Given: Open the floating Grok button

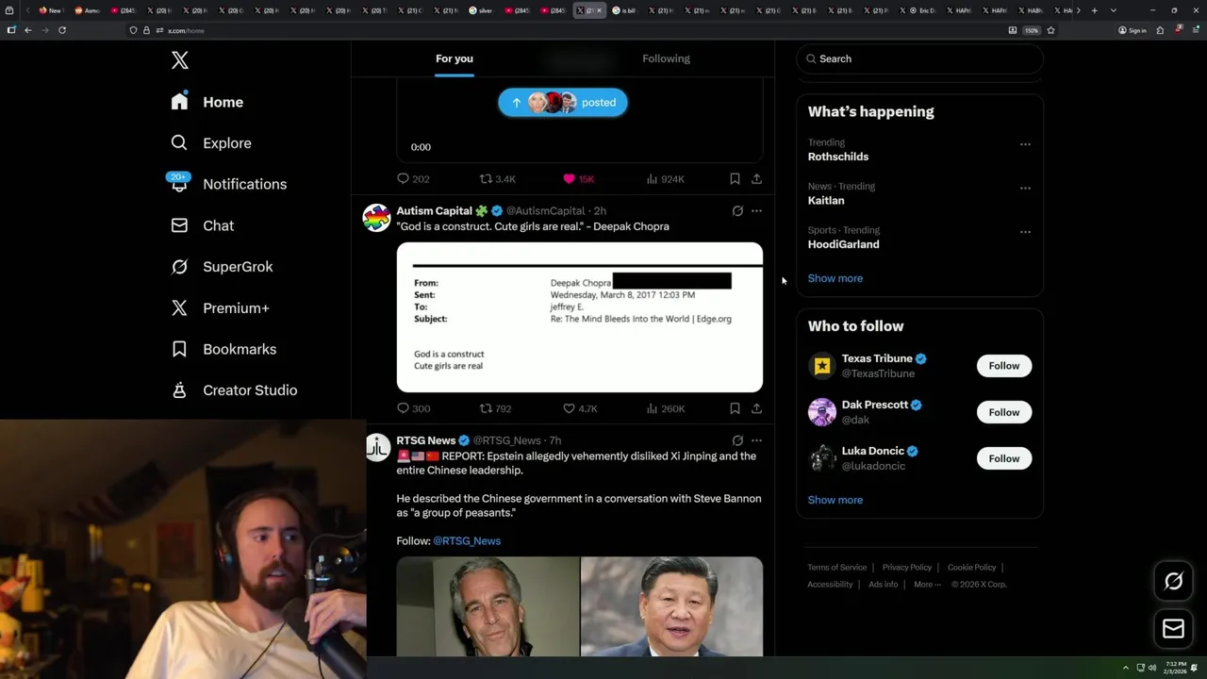Looking at the screenshot, I should 1174,582.
